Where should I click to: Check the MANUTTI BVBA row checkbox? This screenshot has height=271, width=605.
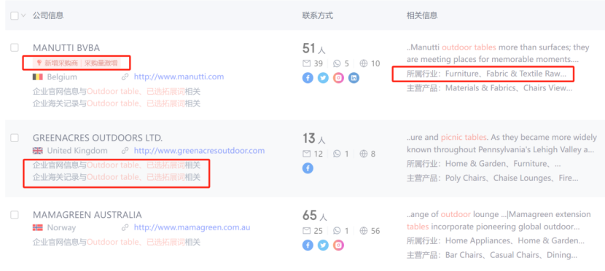[15, 48]
